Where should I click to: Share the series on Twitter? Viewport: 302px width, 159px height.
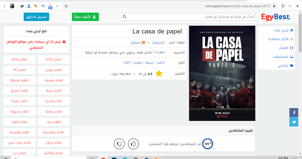coord(294,122)
